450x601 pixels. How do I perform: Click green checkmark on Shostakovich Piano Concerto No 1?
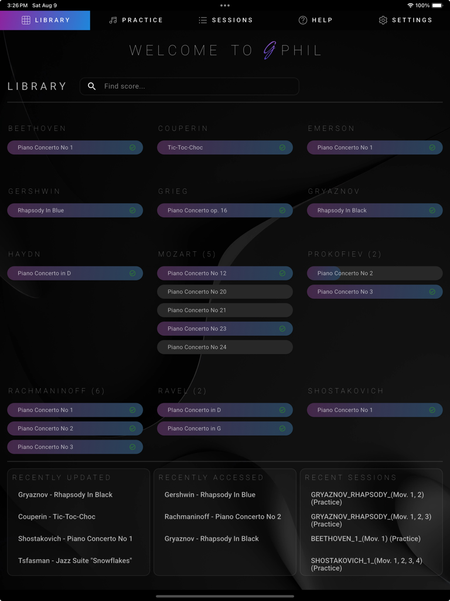pyautogui.click(x=432, y=410)
